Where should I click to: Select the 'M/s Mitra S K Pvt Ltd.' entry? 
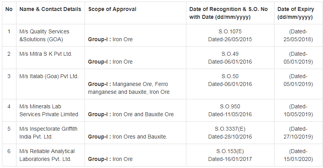[x=46, y=54]
